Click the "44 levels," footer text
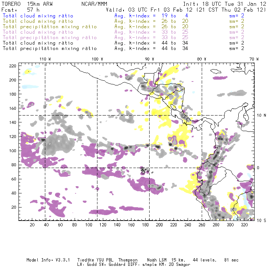The width and height of the screenshot is (268, 268). pos(205,260)
